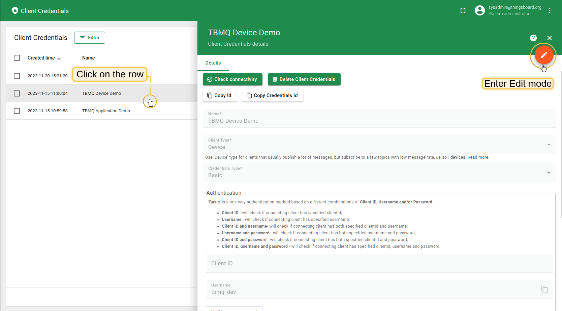Click the orange pencil edit button
Viewport: 562px width, 311px height.
tap(543, 55)
